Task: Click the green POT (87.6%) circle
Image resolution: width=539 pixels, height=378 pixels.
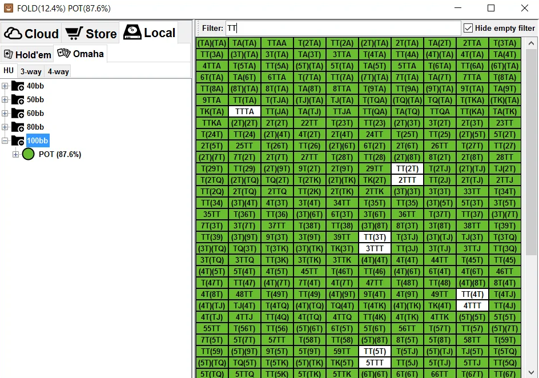Action: (x=29, y=154)
